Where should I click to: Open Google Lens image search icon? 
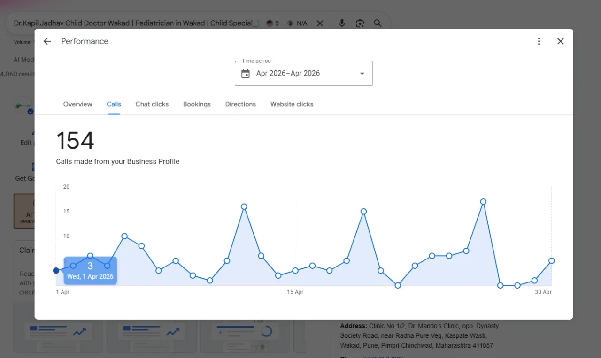(360, 23)
